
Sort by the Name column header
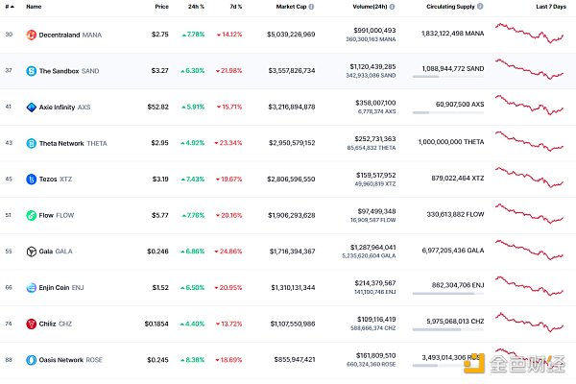click(34, 7)
